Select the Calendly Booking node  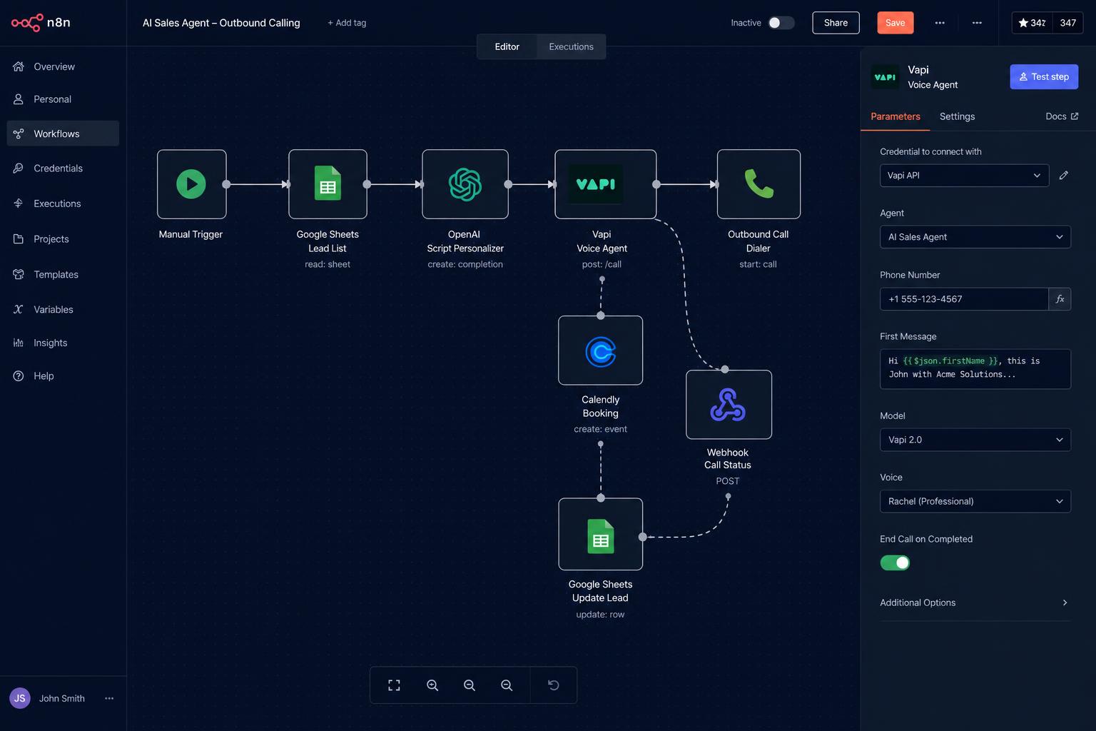pos(600,351)
